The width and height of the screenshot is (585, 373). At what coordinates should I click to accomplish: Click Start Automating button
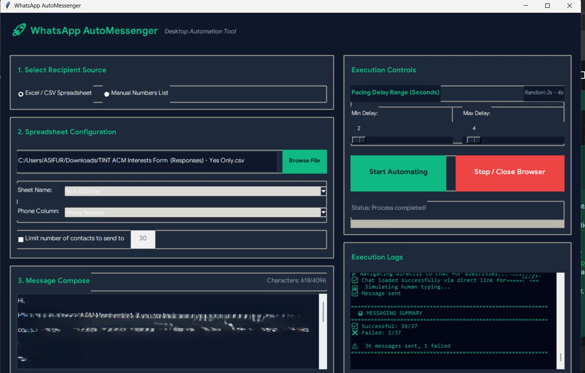[x=398, y=173]
